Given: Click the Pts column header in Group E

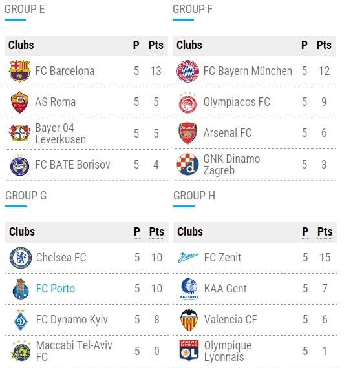Looking at the screenshot, I should (x=156, y=45).
